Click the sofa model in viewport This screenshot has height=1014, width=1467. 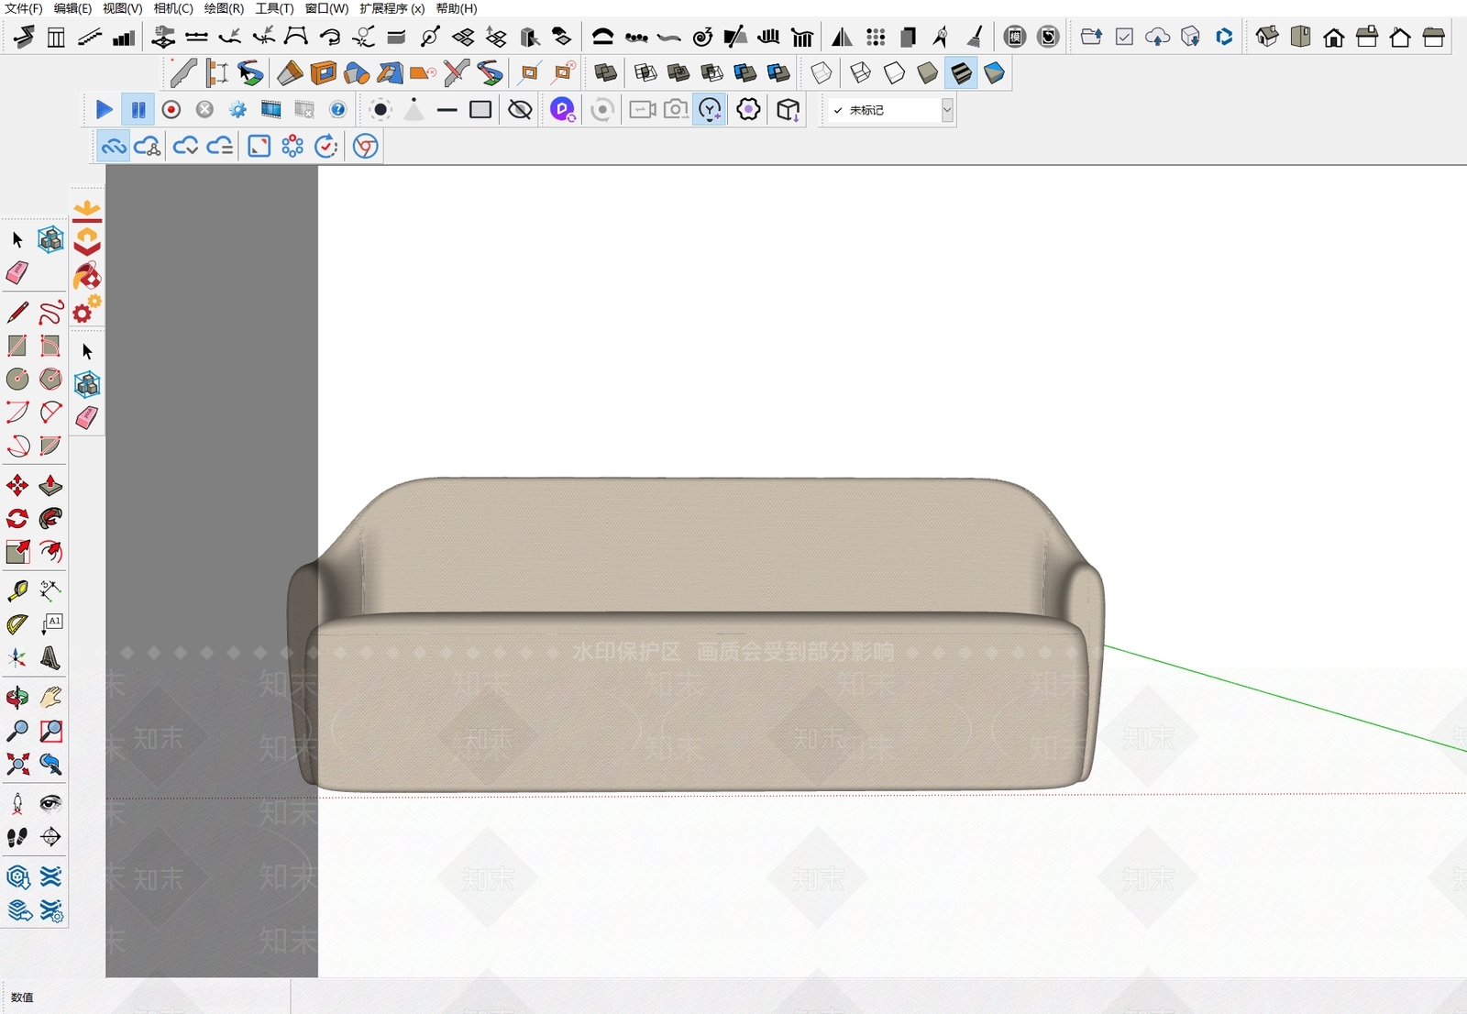tap(697, 633)
